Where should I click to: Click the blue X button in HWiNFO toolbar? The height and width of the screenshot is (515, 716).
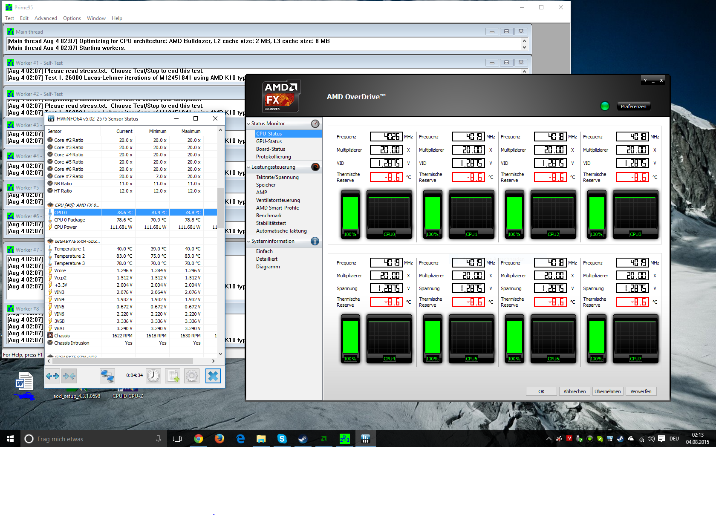pyautogui.click(x=213, y=376)
